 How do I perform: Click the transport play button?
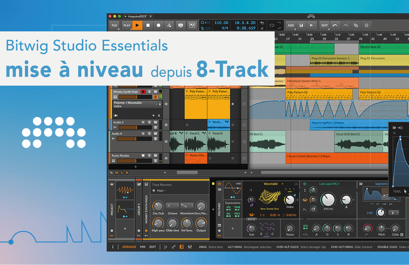pyautogui.click(x=137, y=25)
